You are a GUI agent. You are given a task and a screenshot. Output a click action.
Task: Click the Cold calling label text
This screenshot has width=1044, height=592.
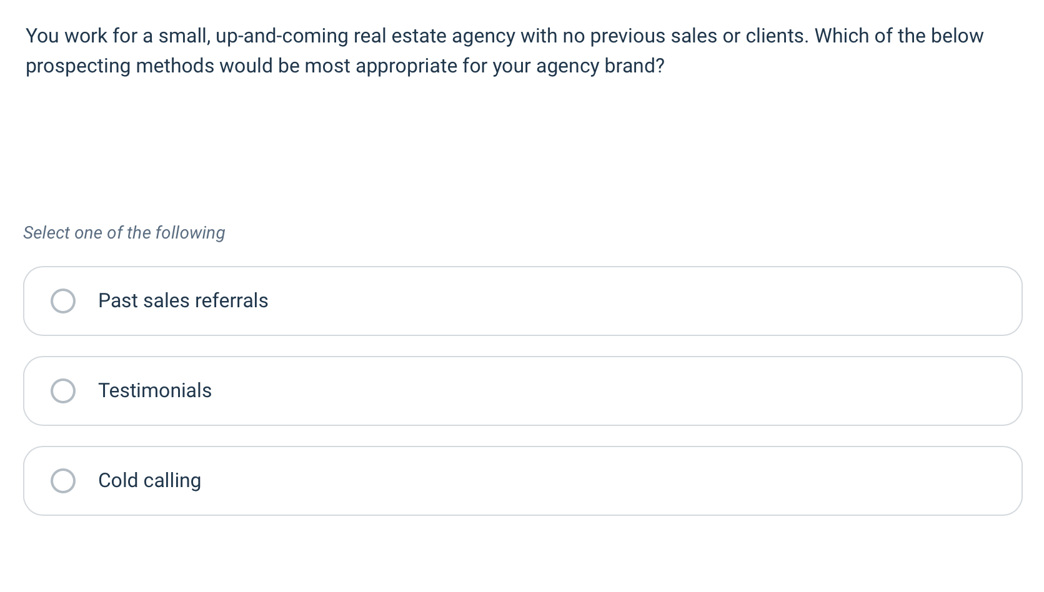(x=150, y=481)
